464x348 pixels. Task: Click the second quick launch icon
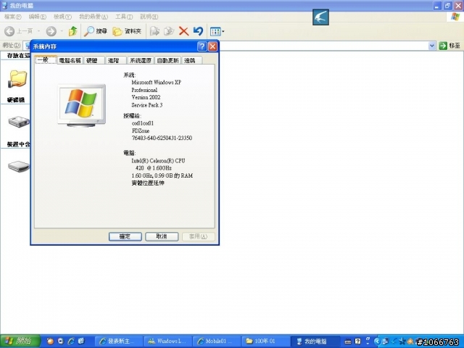(61, 341)
